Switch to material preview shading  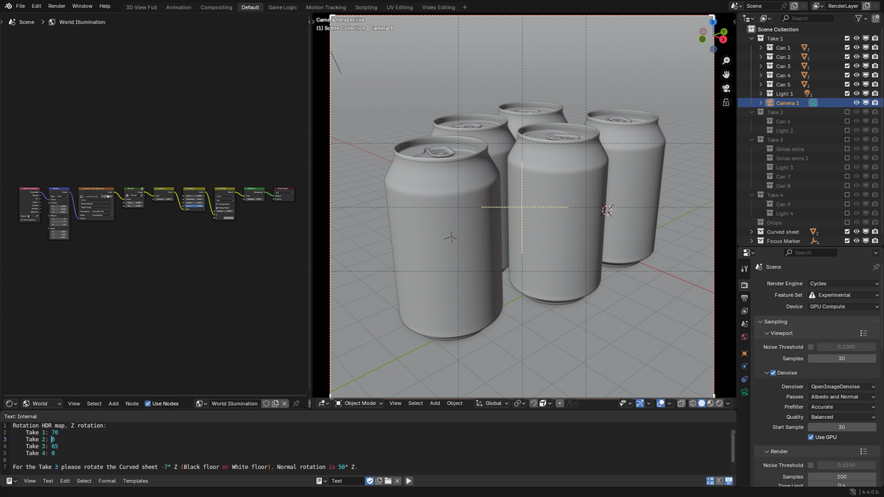click(711, 403)
